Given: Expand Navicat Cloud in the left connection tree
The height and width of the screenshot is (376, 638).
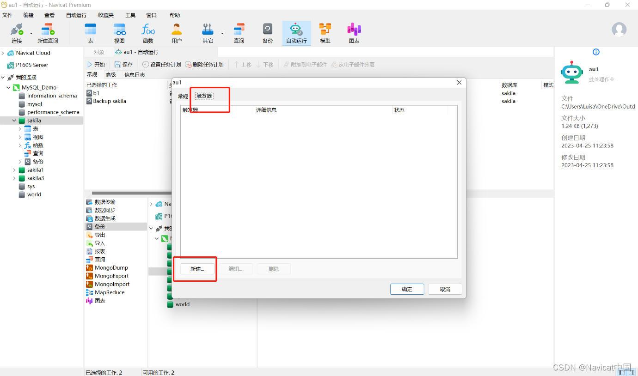Looking at the screenshot, I should (x=3, y=53).
